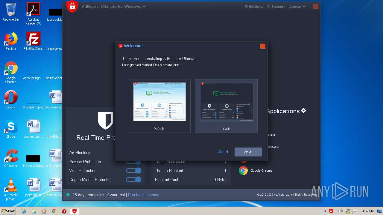Open the Firefox desktop shortcut

(x=11, y=41)
